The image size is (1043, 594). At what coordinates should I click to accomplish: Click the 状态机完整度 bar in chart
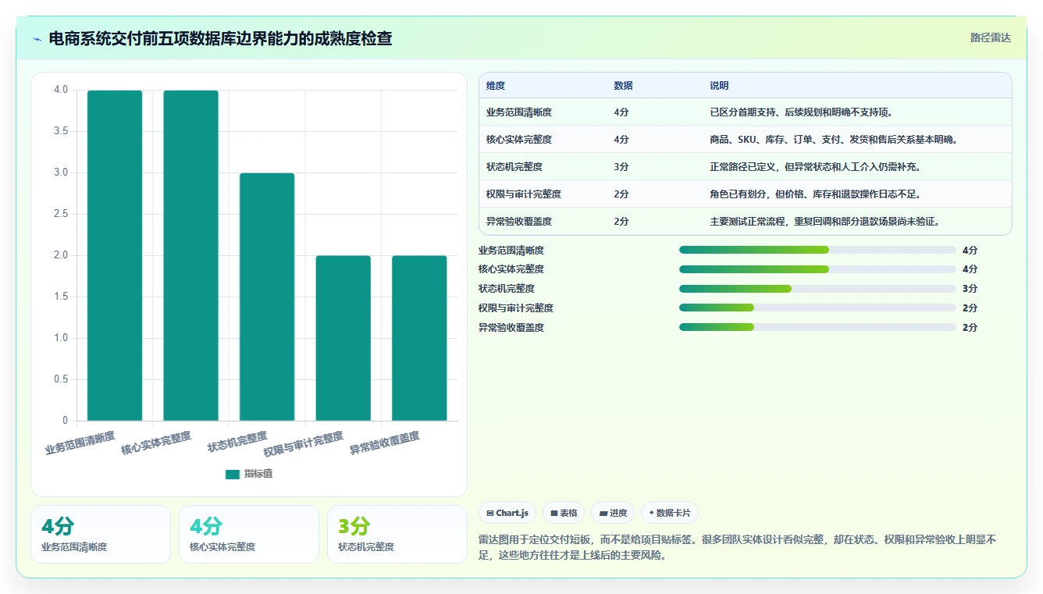point(267,297)
